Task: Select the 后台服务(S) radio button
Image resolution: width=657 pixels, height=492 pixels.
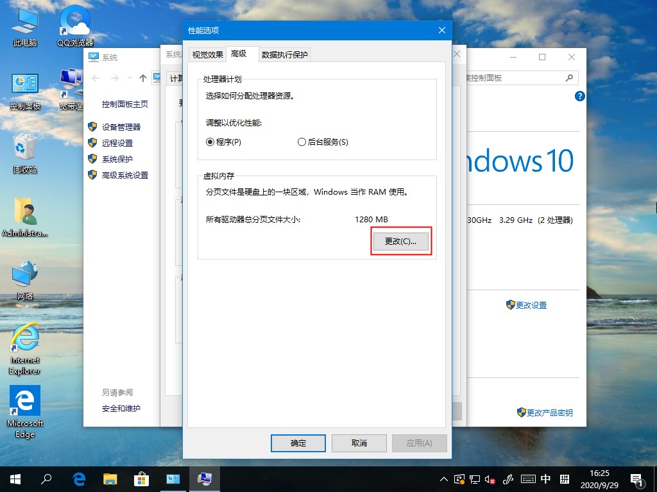Action: tap(301, 142)
